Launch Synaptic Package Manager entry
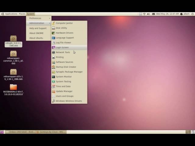195x146 pixels. coord(69,72)
